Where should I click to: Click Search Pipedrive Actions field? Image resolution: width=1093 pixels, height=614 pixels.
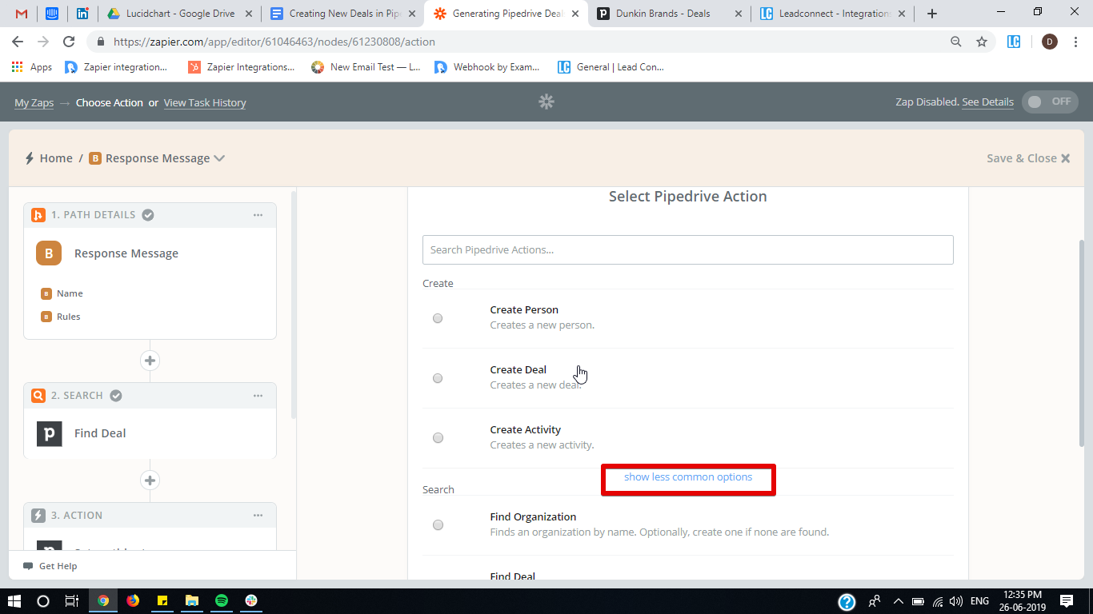(x=687, y=249)
